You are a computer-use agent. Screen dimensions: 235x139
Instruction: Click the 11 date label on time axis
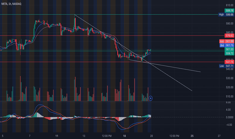pyautogui.click(x=57, y=136)
